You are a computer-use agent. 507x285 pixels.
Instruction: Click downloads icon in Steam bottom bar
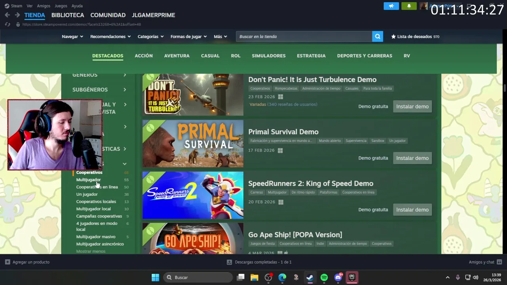click(x=229, y=262)
